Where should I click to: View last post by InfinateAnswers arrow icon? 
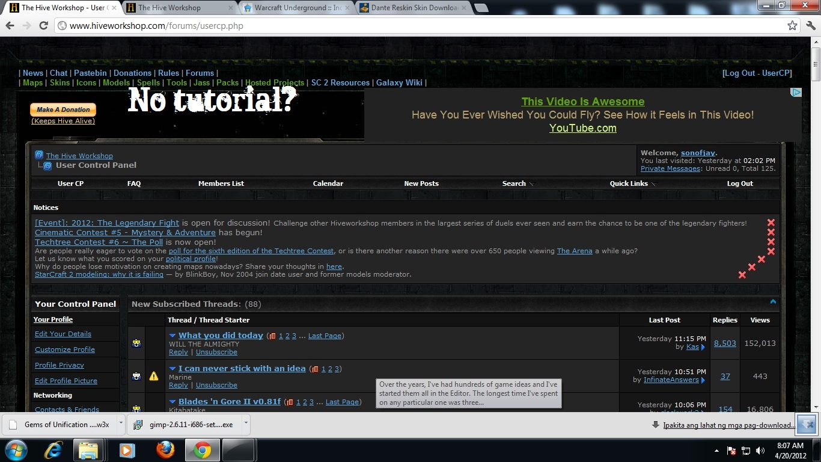(703, 380)
